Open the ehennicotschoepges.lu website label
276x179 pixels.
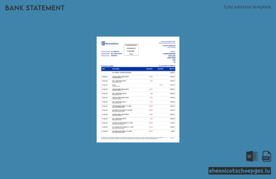tap(240, 171)
